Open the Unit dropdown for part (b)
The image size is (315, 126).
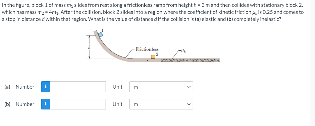coord(161,104)
